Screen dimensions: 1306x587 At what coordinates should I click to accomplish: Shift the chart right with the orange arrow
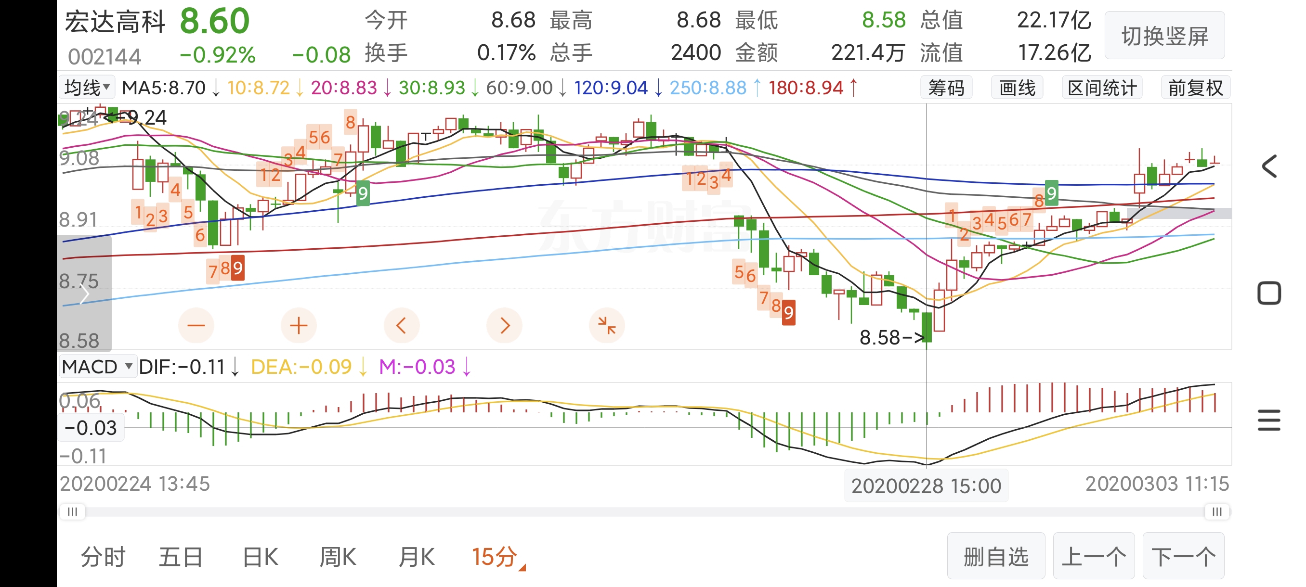504,325
